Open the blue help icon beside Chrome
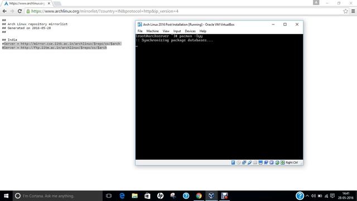Viewport: 357px width, 201px height. coord(186,196)
